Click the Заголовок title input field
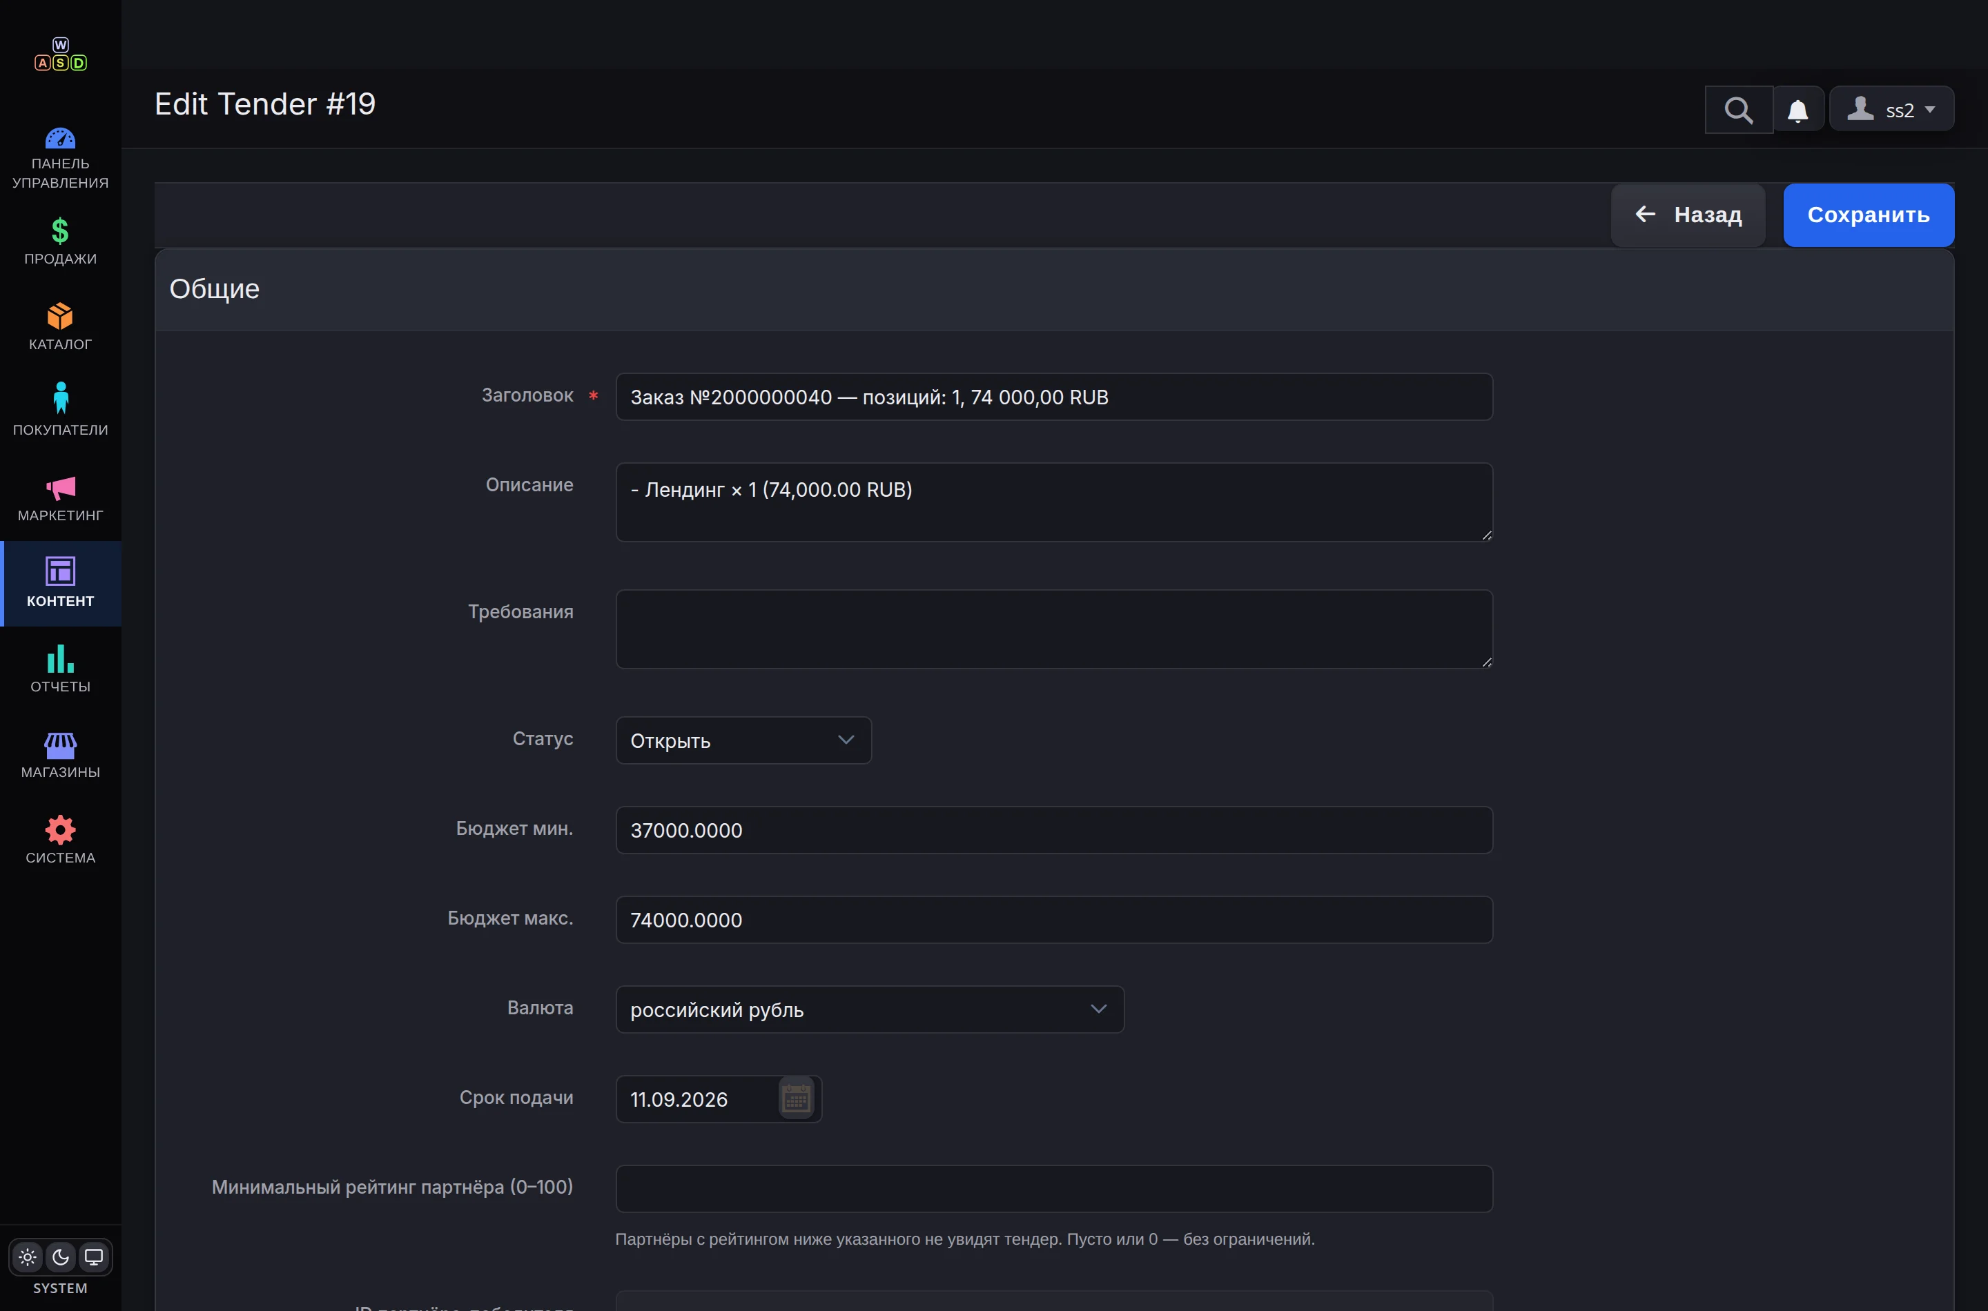1988x1311 pixels. (x=1054, y=396)
